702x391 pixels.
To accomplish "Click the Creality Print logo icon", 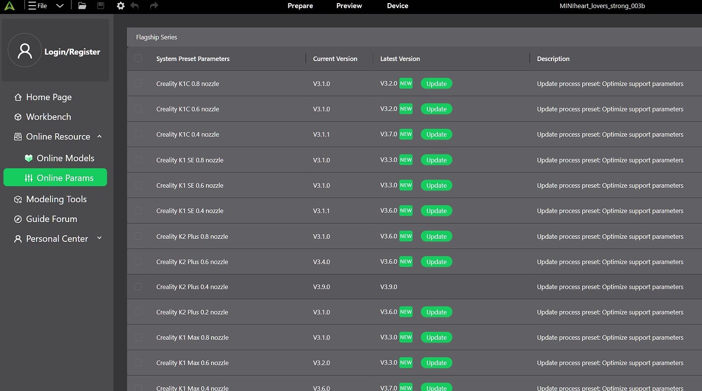I will coord(9,6).
